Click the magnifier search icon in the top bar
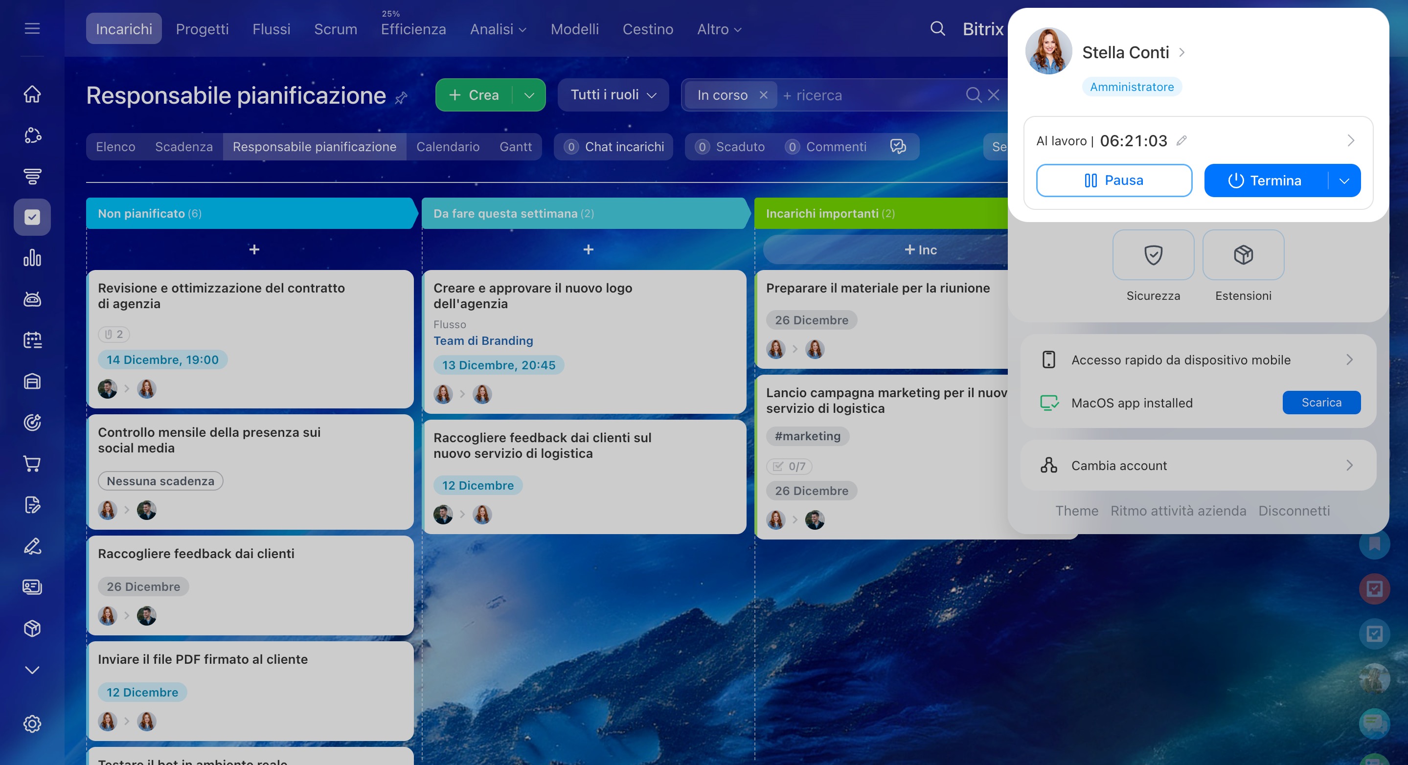This screenshot has width=1408, height=765. (937, 28)
